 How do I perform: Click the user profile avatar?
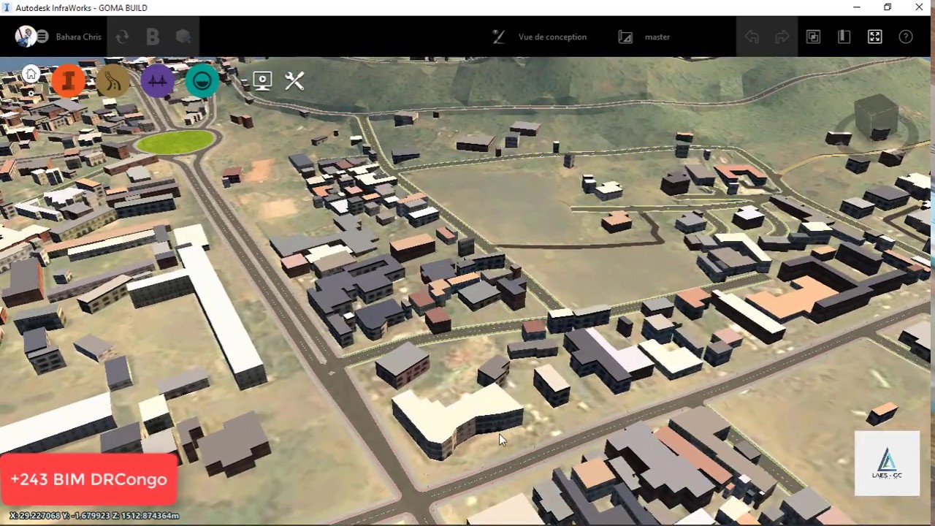click(26, 37)
